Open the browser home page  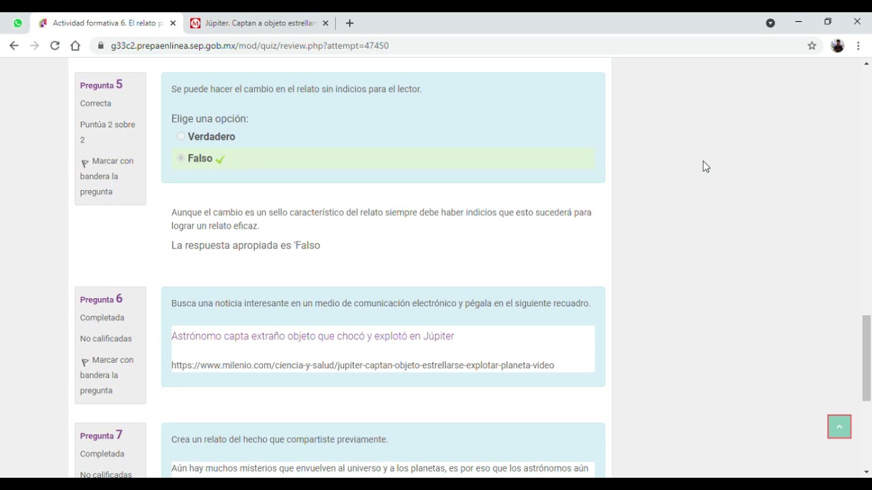click(x=75, y=46)
